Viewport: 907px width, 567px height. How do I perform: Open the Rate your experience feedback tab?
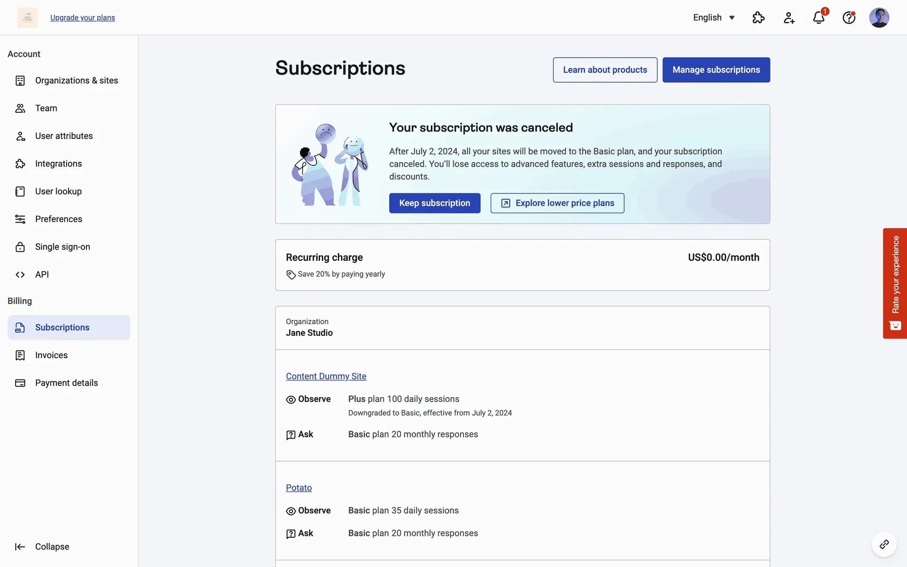click(x=895, y=283)
